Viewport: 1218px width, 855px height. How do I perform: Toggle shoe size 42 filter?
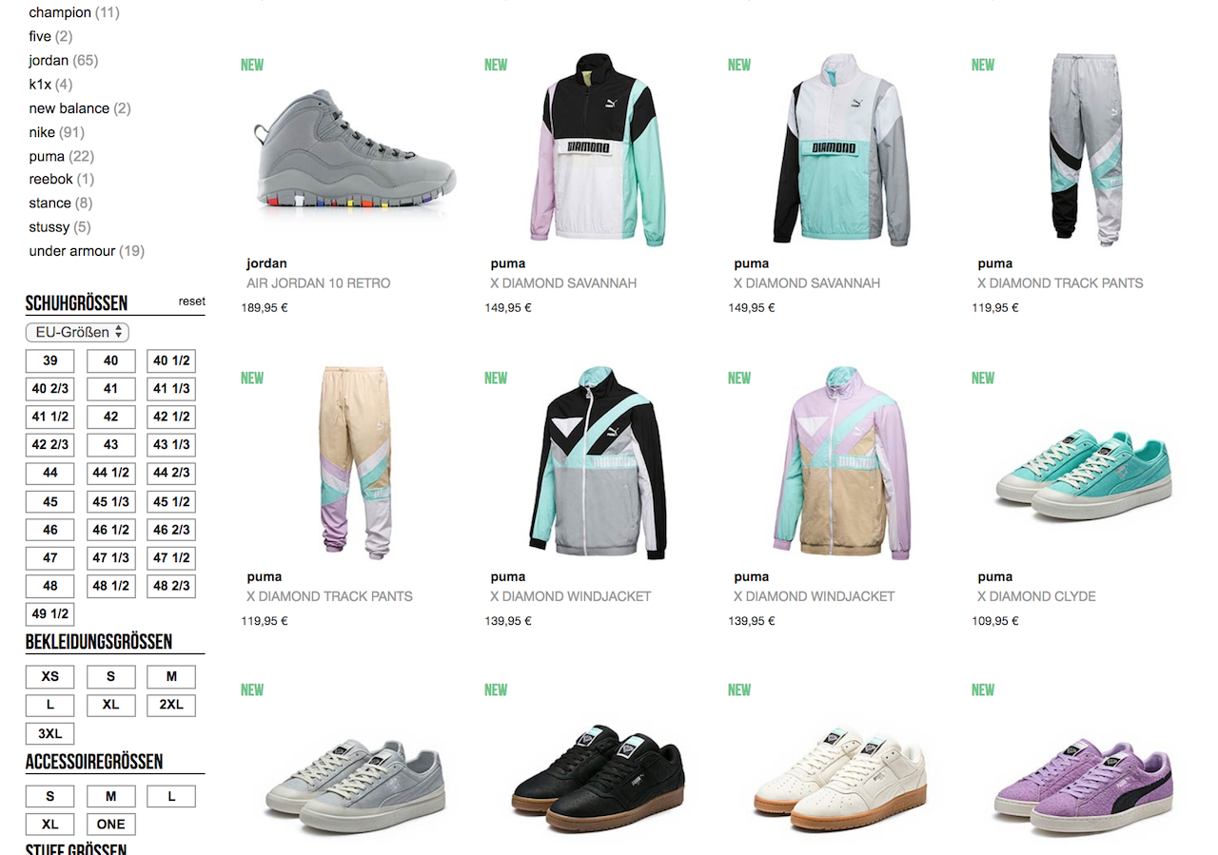(x=111, y=417)
